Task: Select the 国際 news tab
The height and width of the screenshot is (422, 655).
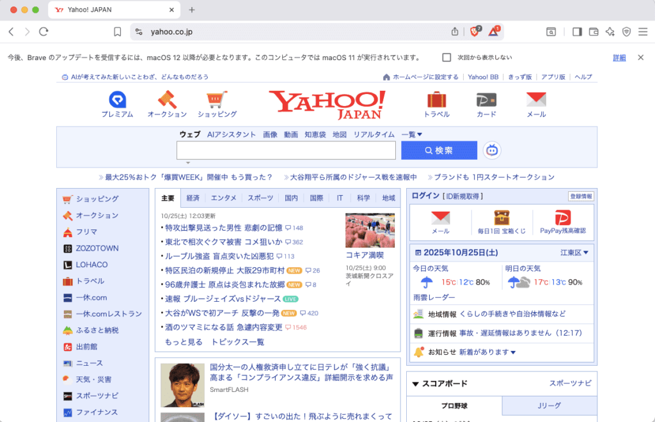Action: coord(316,198)
